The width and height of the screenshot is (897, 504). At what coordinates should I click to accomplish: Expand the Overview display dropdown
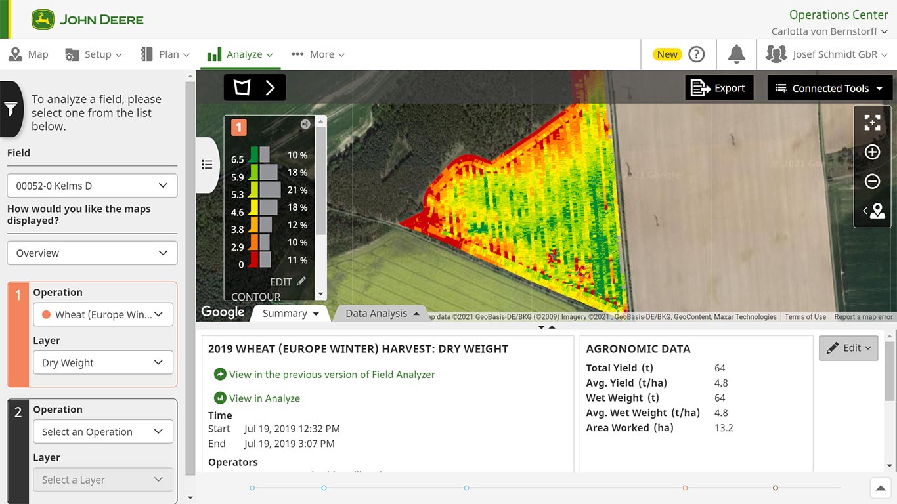(92, 253)
